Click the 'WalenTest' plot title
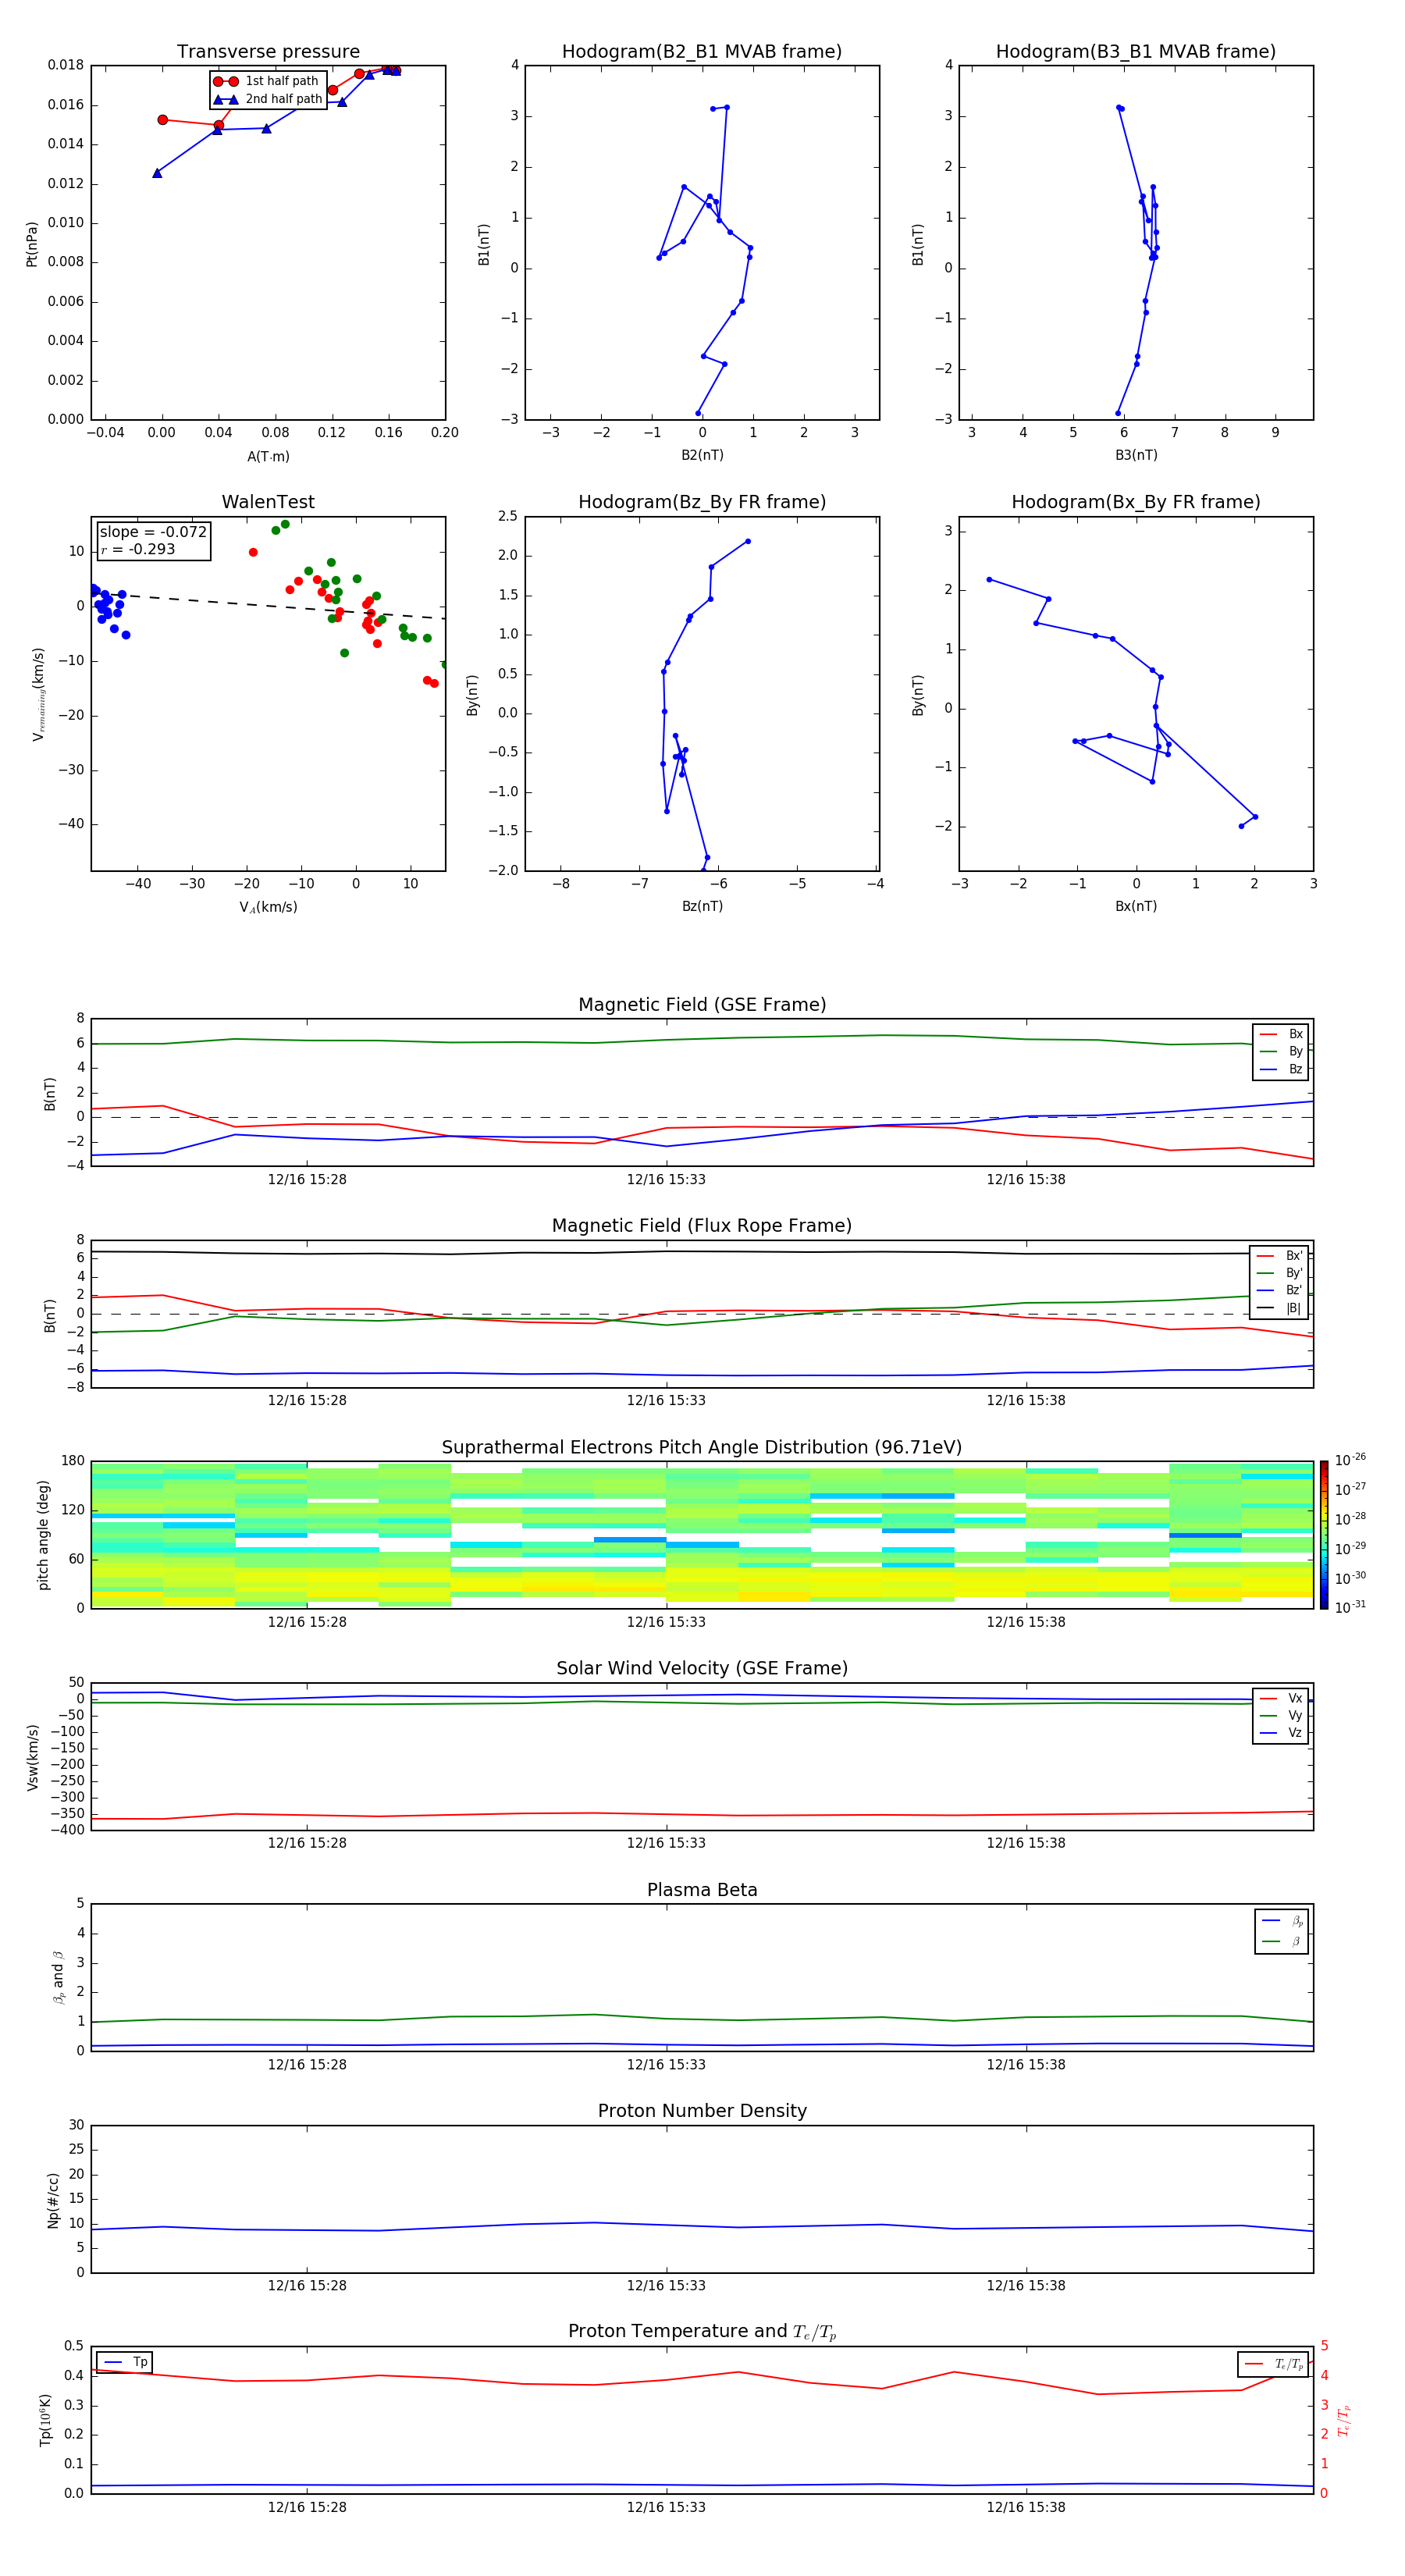Image resolution: width=1405 pixels, height=2576 pixels. [x=268, y=502]
